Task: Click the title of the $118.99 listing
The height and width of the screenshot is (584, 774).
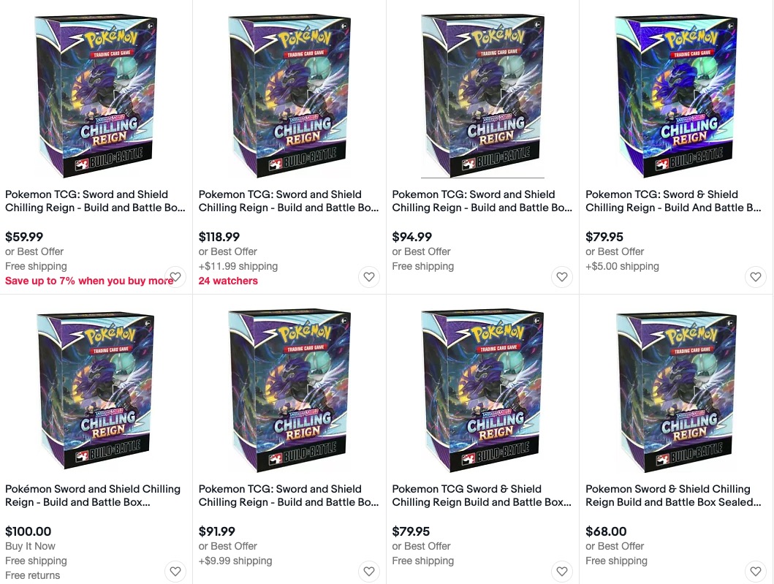Action: 289,201
